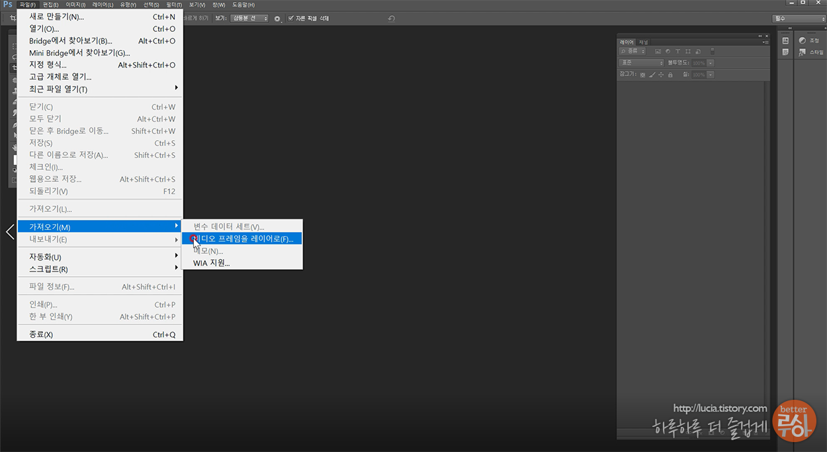The image size is (827, 452).
Task: Open the 필수 workspace dropdown
Action: tap(799, 19)
